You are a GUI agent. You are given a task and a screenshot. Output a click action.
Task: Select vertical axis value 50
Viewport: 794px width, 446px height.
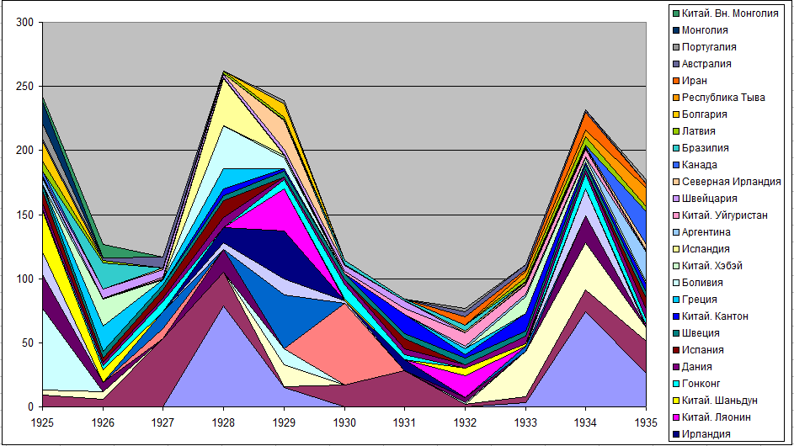click(27, 342)
